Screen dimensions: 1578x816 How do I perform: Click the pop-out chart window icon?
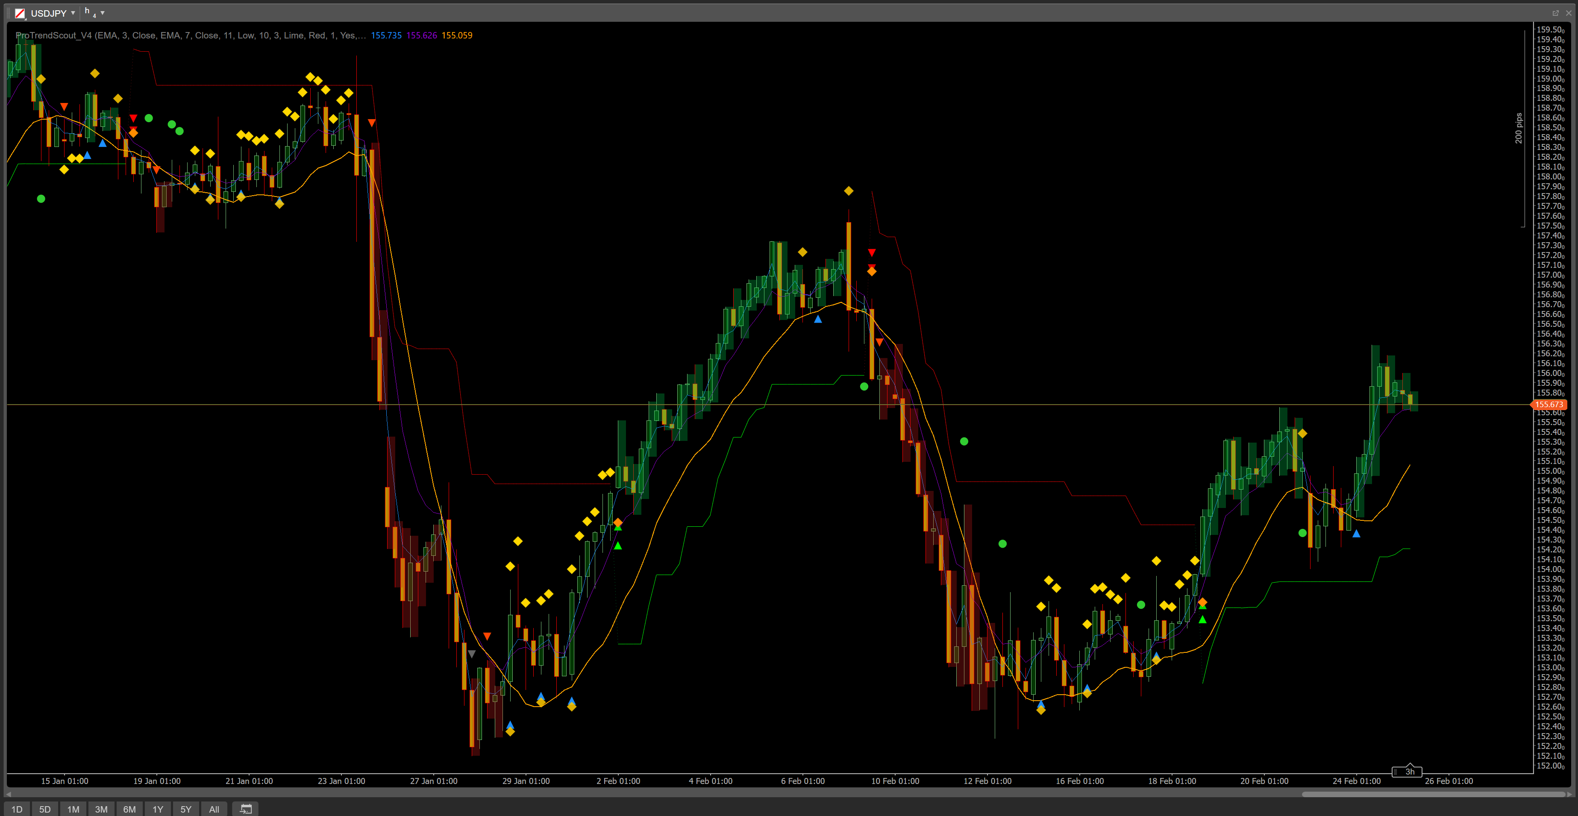1555,13
